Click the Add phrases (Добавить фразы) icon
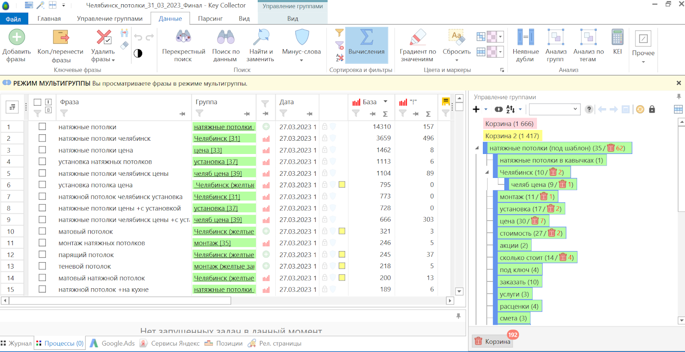 (17, 37)
